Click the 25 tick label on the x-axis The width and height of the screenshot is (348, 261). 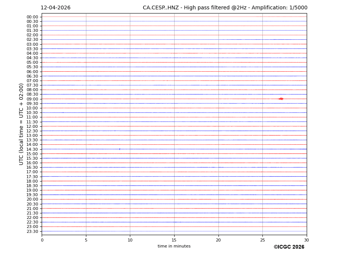[x=262, y=240]
